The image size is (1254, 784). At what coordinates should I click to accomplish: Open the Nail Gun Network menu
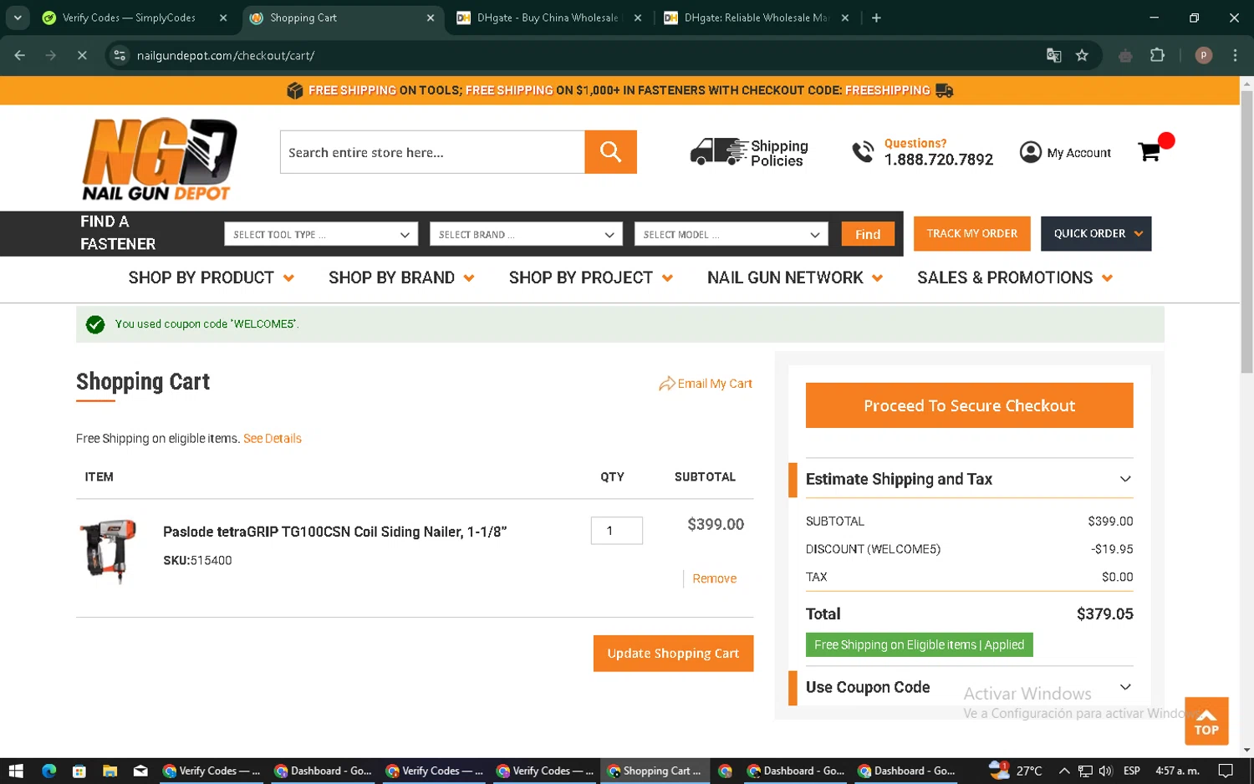(795, 277)
